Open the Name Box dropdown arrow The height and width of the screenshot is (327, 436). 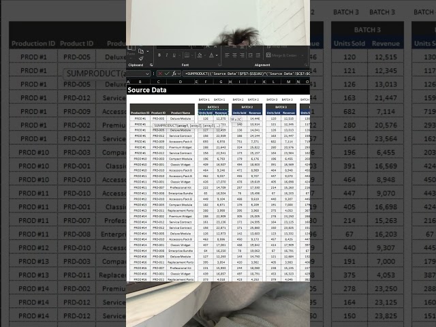click(x=147, y=74)
